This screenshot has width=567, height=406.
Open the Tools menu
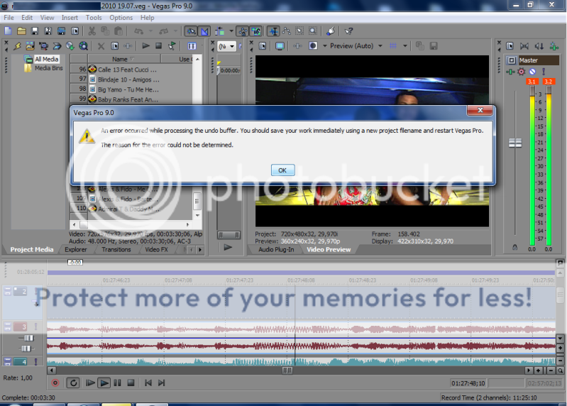(94, 17)
